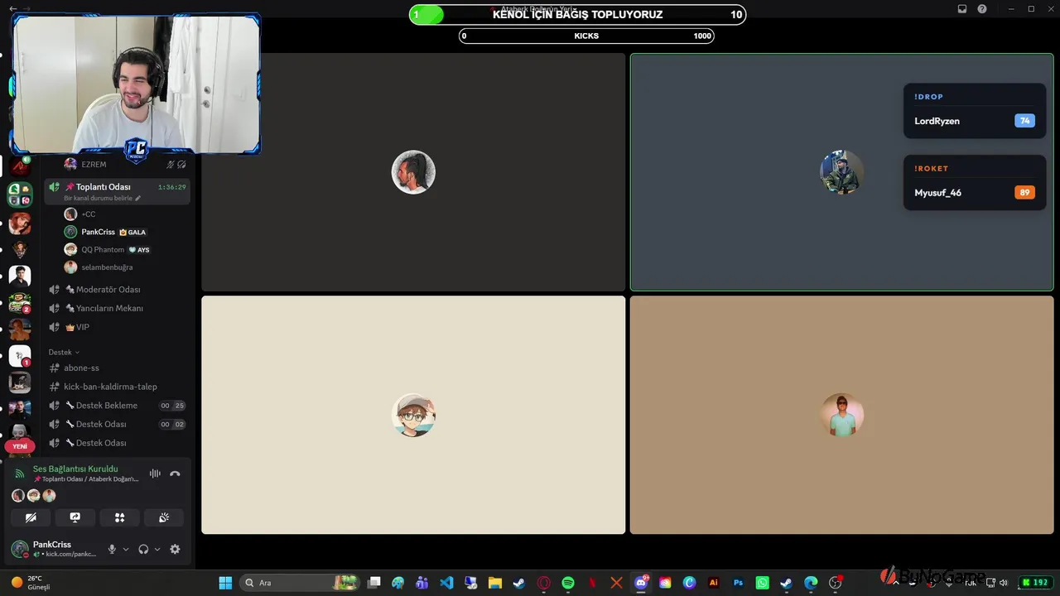This screenshot has width=1060, height=596.
Task: Open Discord user settings gear
Action: pos(175,549)
